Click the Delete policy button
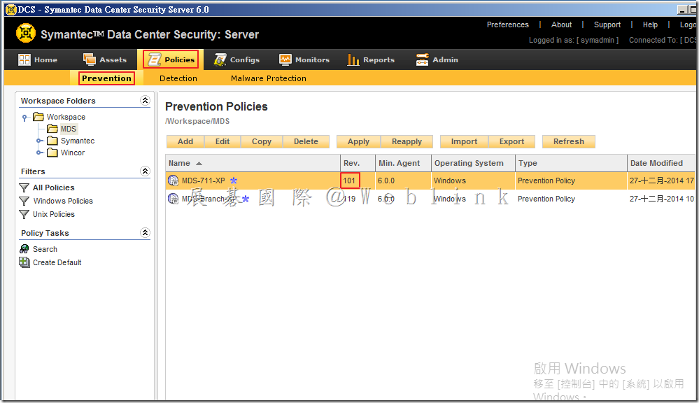Image resolution: width=699 pixels, height=403 pixels. [x=306, y=141]
